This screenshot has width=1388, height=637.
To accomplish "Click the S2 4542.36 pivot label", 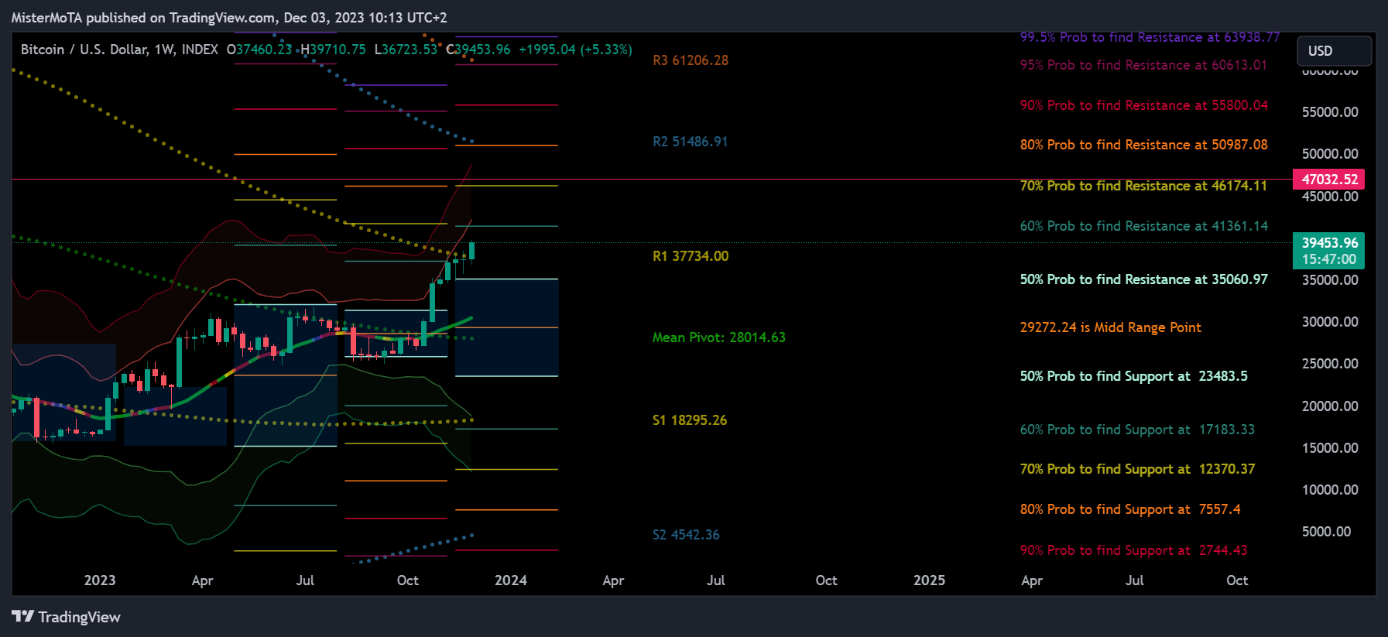I will (x=686, y=535).
